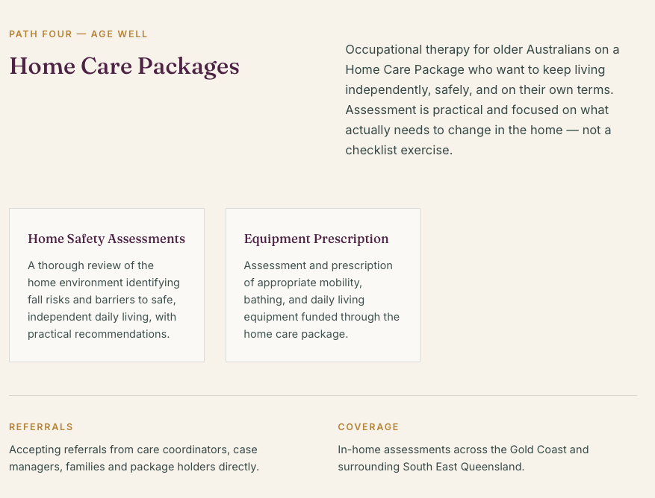Click the Home Safety card description text
Screen dimensions: 655x498
tap(104, 300)
